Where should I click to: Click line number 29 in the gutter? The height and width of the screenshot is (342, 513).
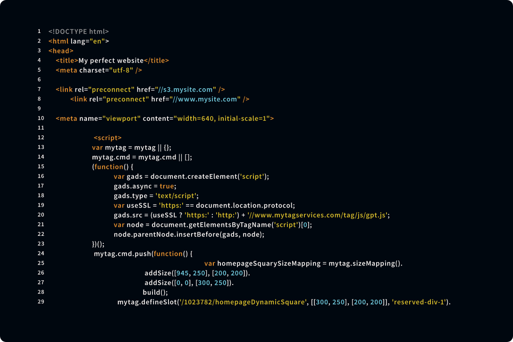[41, 301]
